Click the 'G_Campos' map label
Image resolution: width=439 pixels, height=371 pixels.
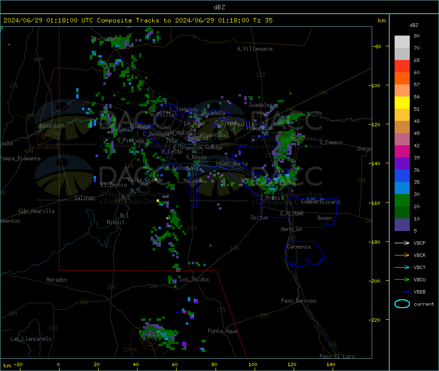tap(331, 142)
